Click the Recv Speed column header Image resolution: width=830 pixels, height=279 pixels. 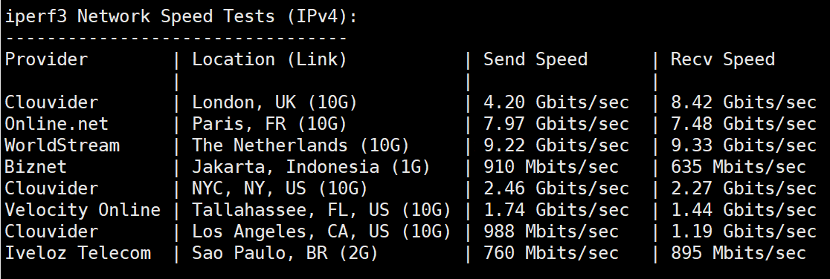(x=723, y=59)
